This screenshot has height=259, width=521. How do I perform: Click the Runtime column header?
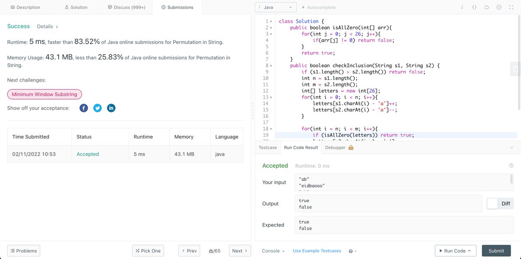coord(149,136)
